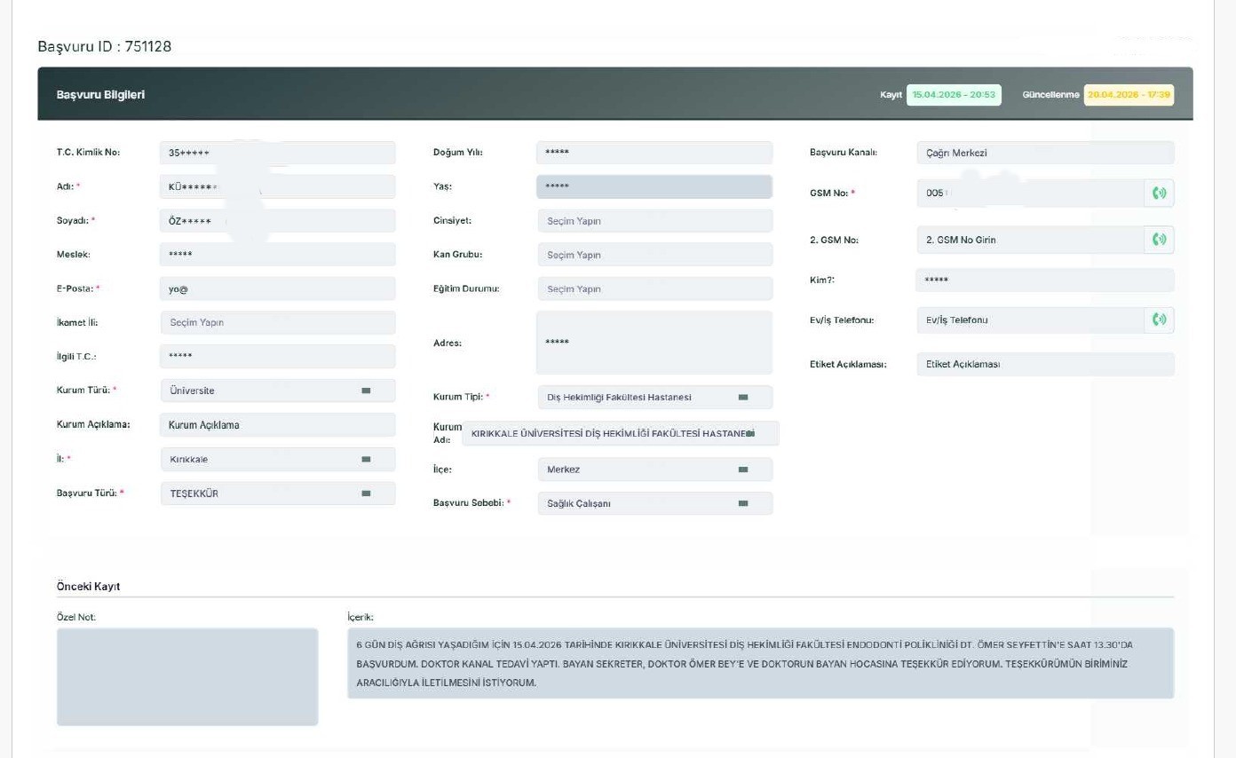Open the Cinsiyet selection dropdown
The image size is (1236, 758).
(654, 221)
